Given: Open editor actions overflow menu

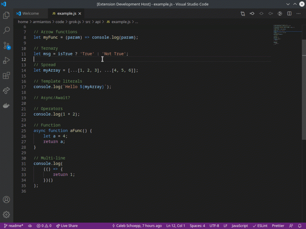Looking at the screenshot, I should pyautogui.click(x=298, y=13).
